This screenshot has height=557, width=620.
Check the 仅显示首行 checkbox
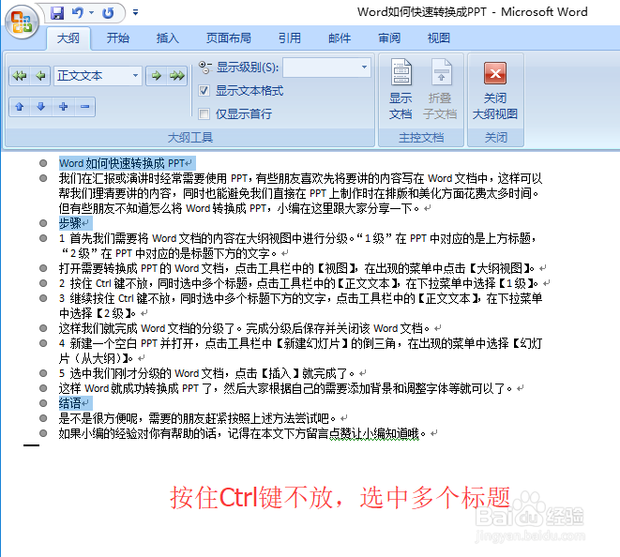click(204, 114)
